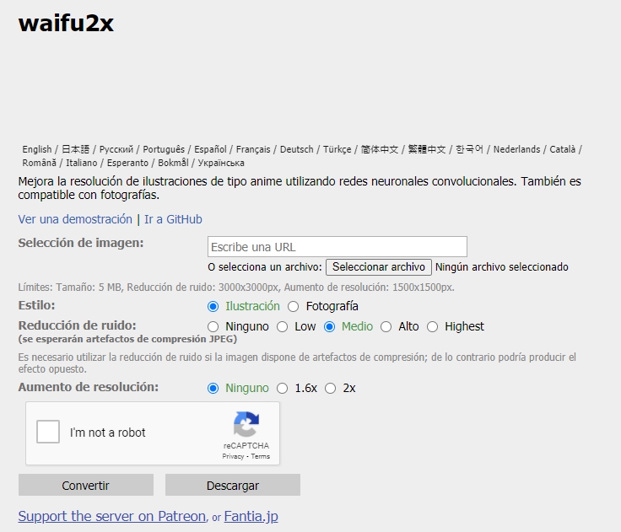This screenshot has width=621, height=532.
Task: Switch language to Română
Action: pos(39,163)
